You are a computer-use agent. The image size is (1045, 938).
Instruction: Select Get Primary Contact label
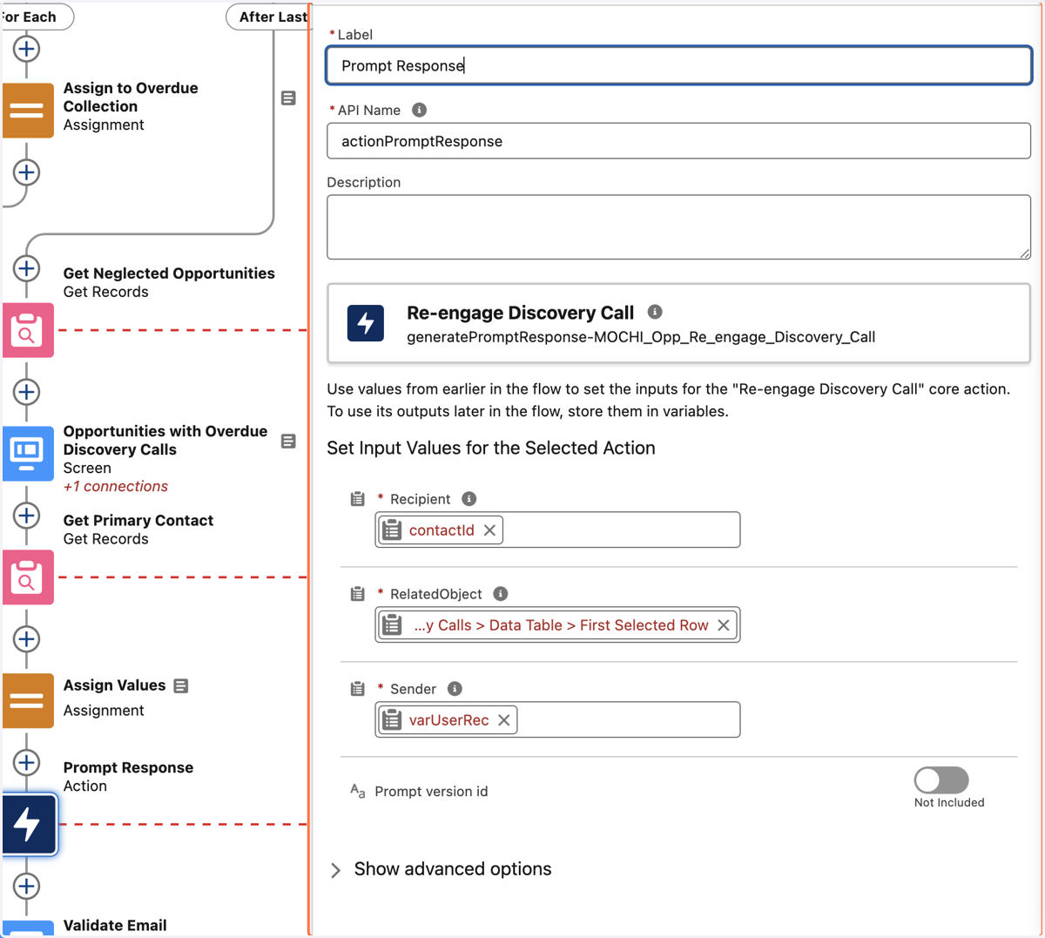(x=138, y=521)
